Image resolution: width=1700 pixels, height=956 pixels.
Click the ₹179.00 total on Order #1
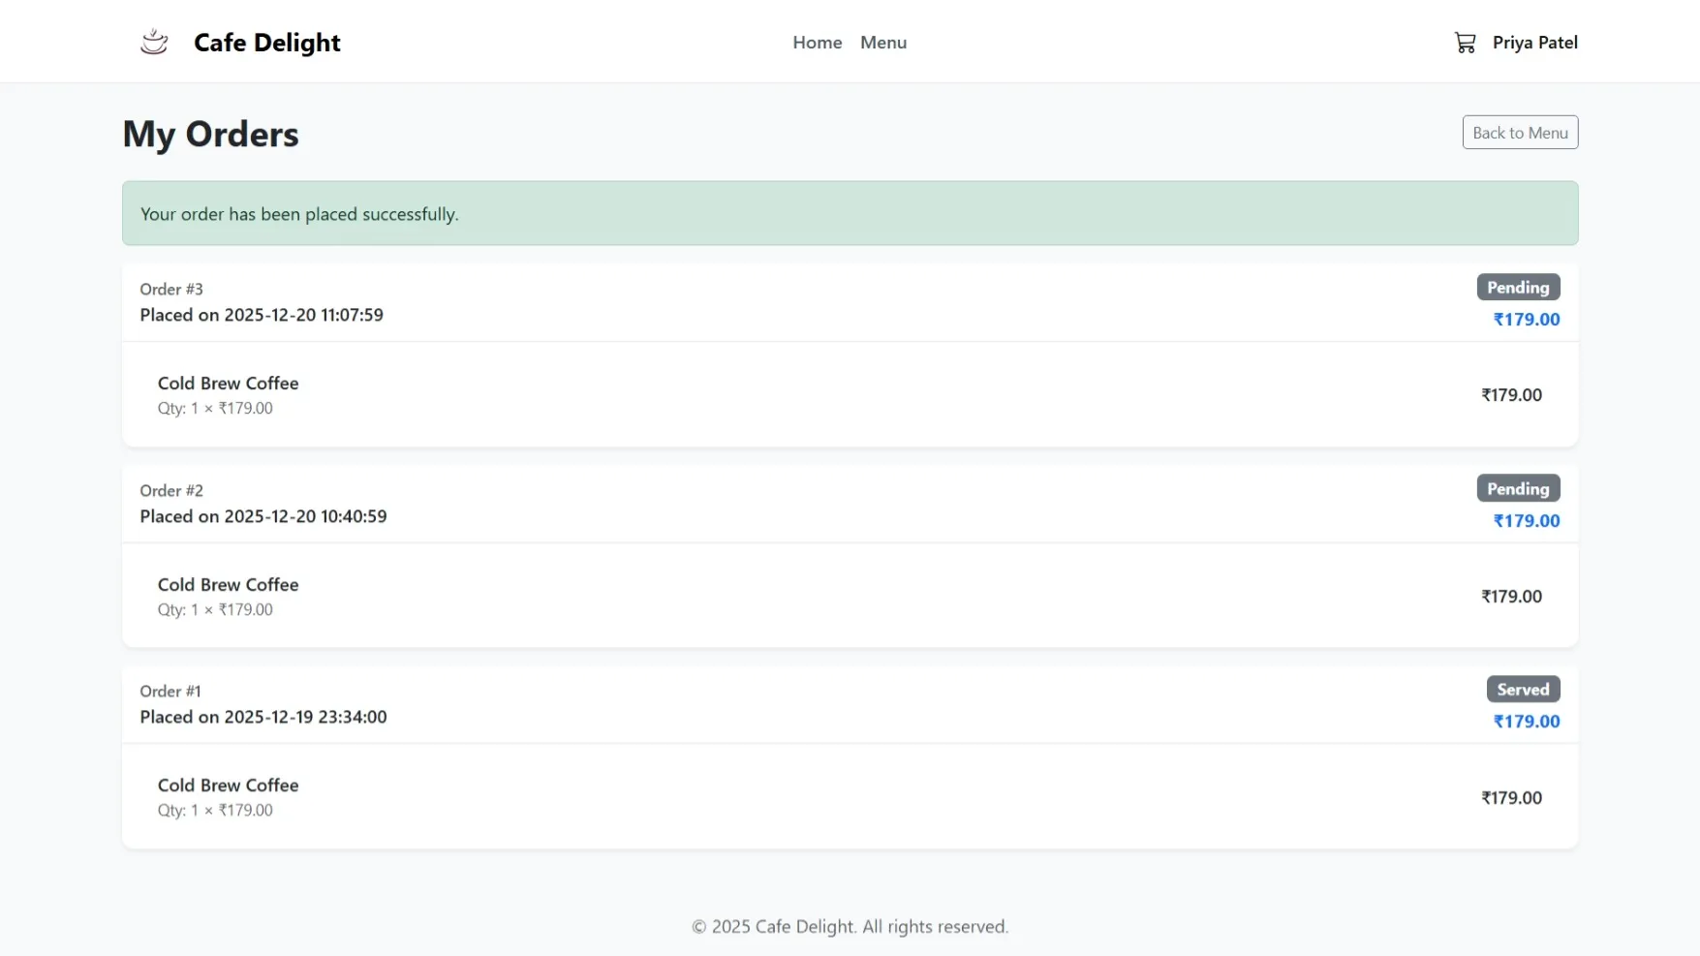[x=1526, y=721]
